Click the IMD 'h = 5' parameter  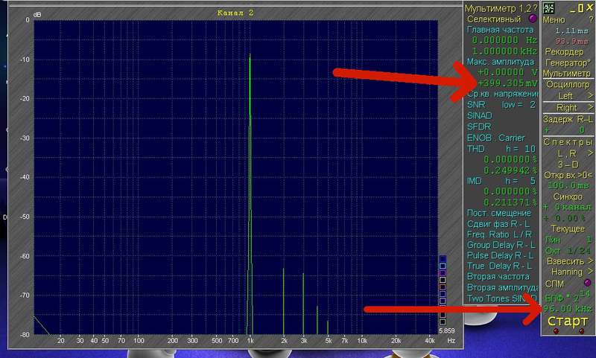[520, 181]
